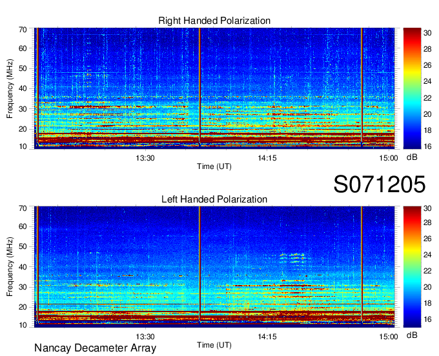
Task: Click the 20 MHz frequency tick on Right Handed plot
Action: tap(23, 129)
